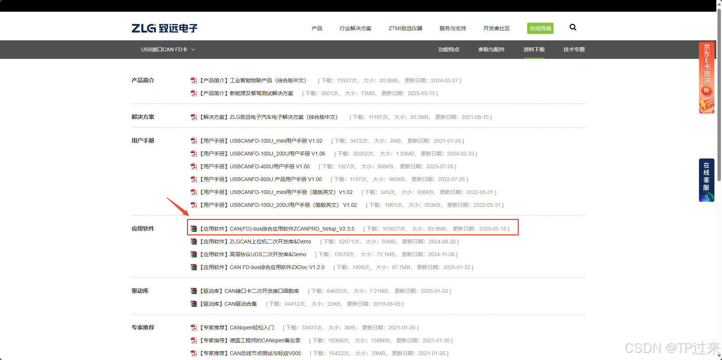722x360 pixels.
Task: Click archive icon for ZCANPRO_Setup_V2.3.5
Action: pos(194,229)
